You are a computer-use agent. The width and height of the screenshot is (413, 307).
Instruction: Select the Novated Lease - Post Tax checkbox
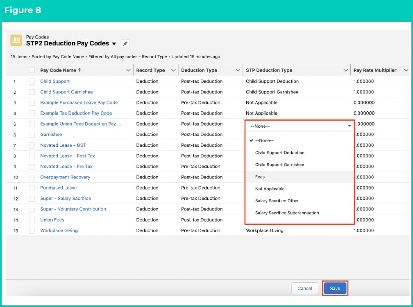pos(32,156)
